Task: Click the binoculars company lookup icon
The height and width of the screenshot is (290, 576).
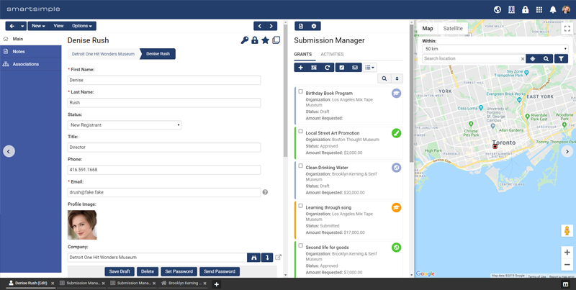Action: click(253, 257)
